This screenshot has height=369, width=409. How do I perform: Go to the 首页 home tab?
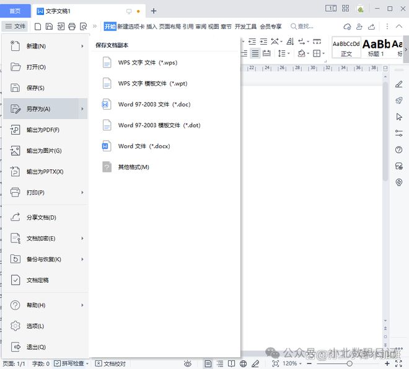[x=15, y=11]
